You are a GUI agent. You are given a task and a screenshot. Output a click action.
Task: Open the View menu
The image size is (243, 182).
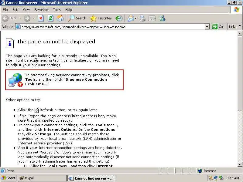coord(26,10)
